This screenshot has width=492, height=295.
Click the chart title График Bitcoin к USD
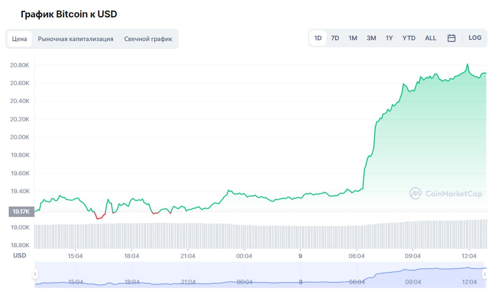pyautogui.click(x=69, y=14)
